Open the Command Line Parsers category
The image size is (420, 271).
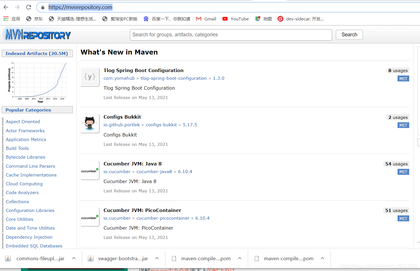[x=30, y=166]
